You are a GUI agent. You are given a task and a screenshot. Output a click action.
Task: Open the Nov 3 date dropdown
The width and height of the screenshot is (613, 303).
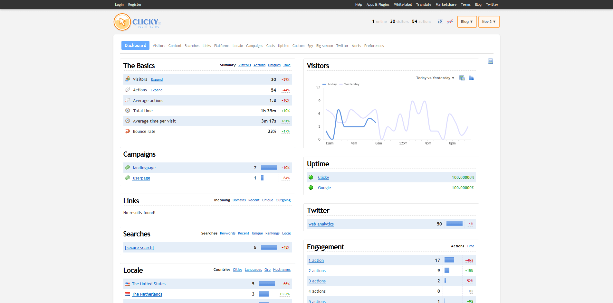[489, 22]
